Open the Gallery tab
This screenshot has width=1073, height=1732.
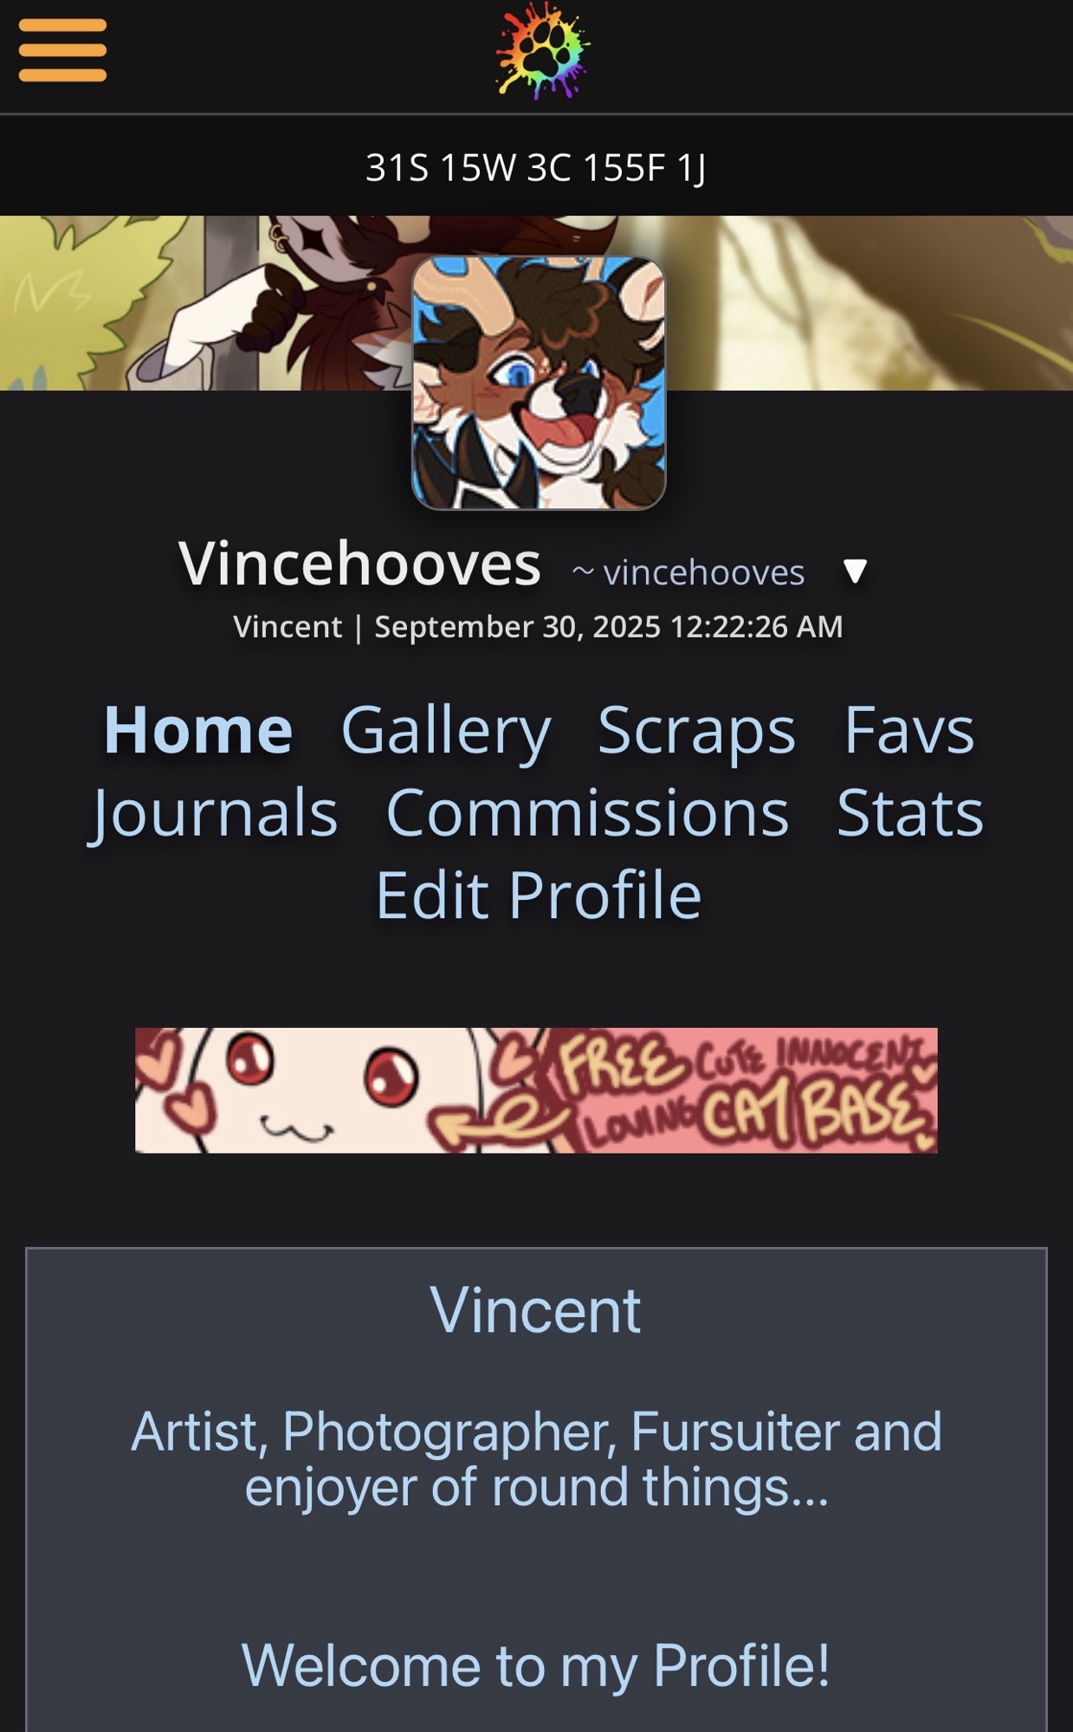pos(446,732)
